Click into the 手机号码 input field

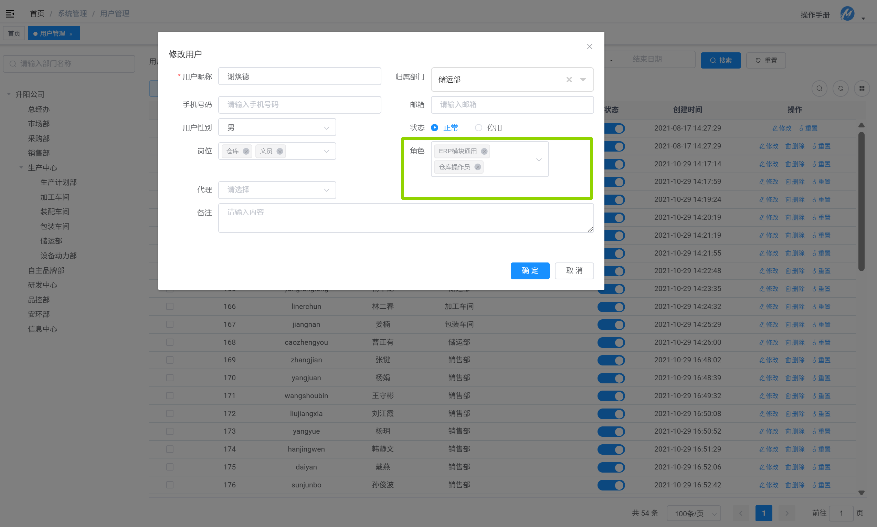(x=299, y=105)
